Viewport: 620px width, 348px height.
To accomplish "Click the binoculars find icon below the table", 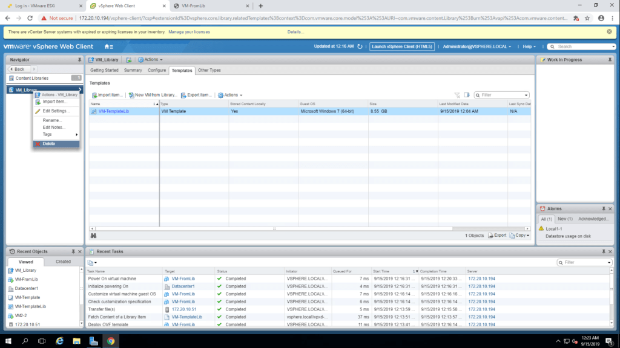I will 94,235.
